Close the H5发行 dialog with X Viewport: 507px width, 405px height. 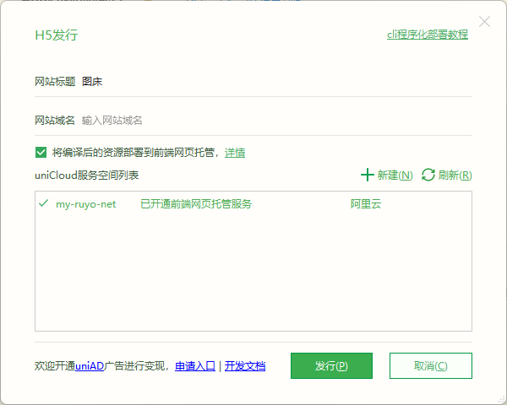[x=484, y=22]
